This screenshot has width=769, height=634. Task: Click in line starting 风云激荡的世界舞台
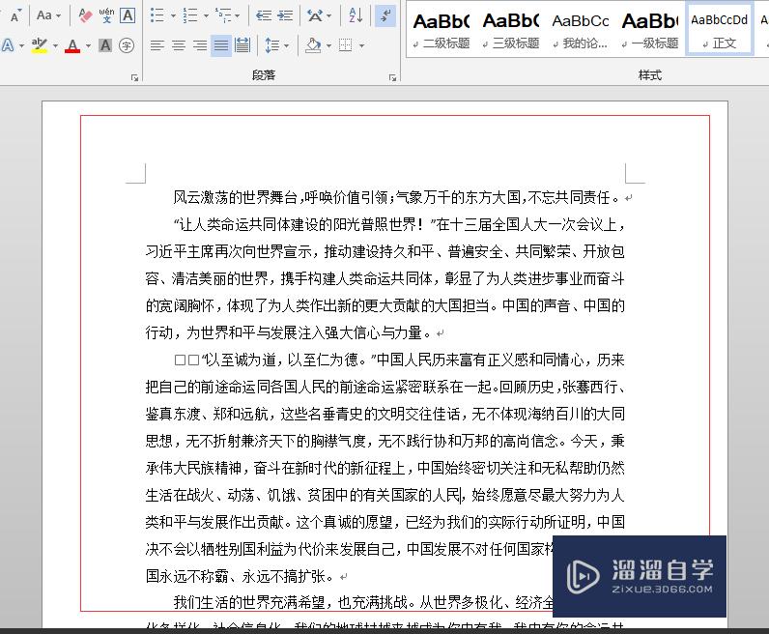coord(398,197)
